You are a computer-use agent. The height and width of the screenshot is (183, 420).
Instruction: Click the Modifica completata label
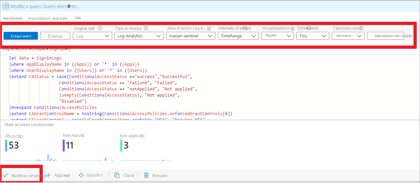click(29, 176)
